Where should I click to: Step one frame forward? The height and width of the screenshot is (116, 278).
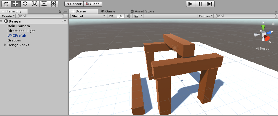pos(210,4)
